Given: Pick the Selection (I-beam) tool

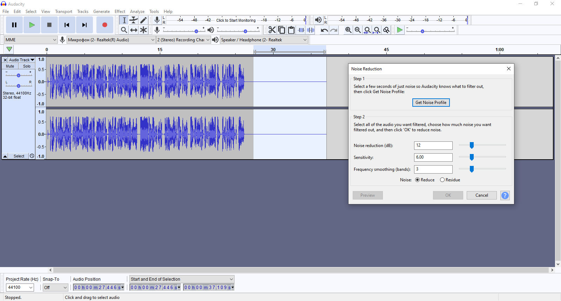Looking at the screenshot, I should (124, 20).
